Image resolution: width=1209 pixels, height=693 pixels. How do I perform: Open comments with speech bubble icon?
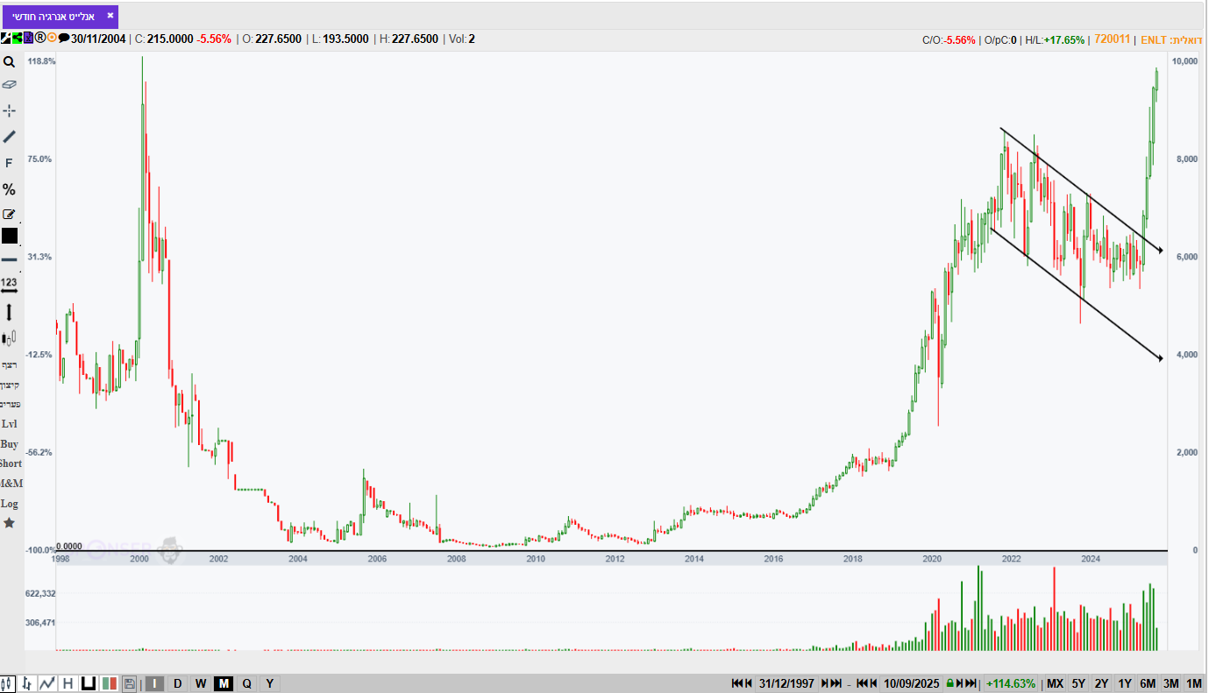click(x=64, y=39)
